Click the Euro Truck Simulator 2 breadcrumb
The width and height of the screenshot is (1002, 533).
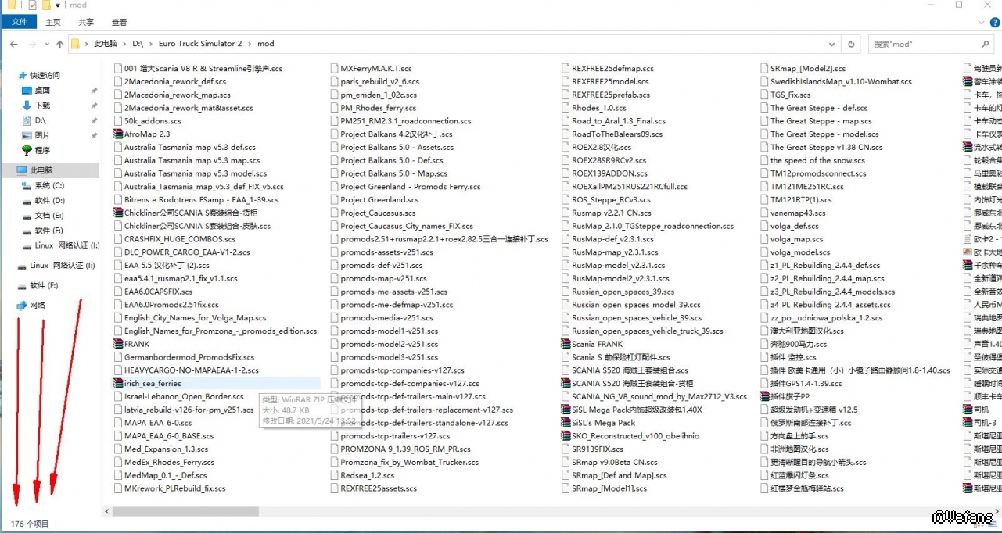199,45
